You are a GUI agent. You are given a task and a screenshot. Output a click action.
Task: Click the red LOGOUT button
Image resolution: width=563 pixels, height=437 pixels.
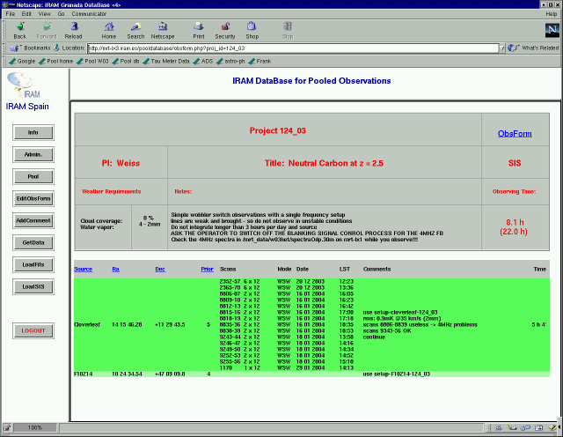[33, 331]
